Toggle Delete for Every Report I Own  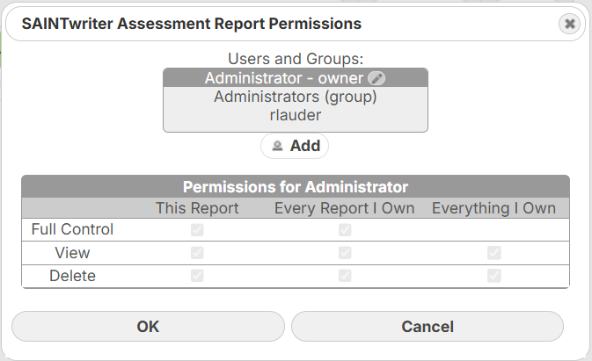pos(345,276)
